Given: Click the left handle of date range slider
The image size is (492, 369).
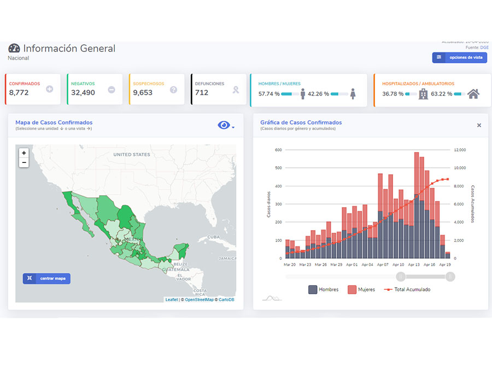Looking at the screenshot, I should point(401,277).
